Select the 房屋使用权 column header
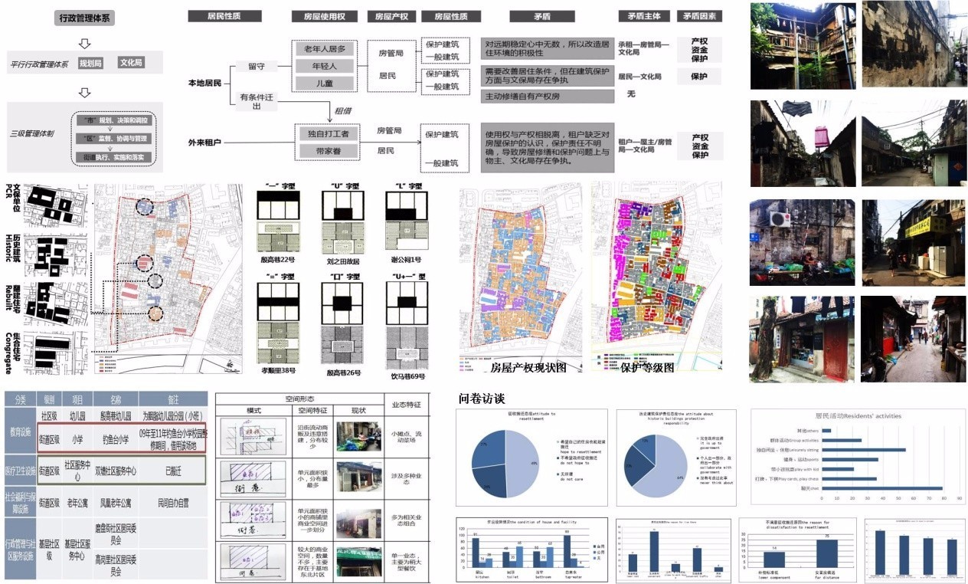Image resolution: width=968 pixels, height=584 pixels. (x=324, y=16)
